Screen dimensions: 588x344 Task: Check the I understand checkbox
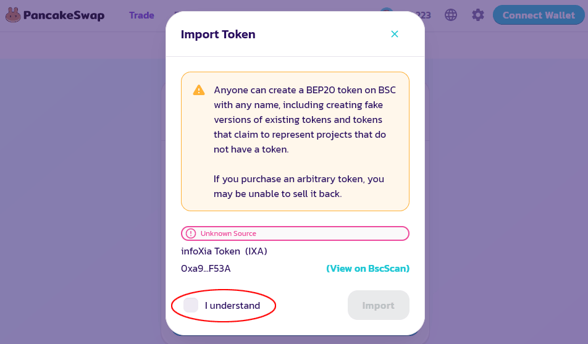click(191, 305)
